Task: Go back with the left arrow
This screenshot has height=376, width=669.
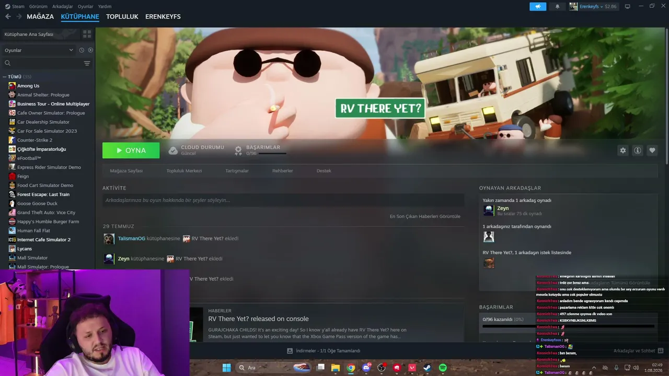Action: click(8, 17)
